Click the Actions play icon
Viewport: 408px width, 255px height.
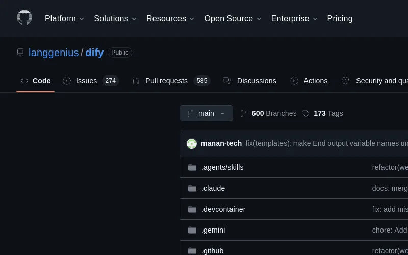(x=294, y=81)
